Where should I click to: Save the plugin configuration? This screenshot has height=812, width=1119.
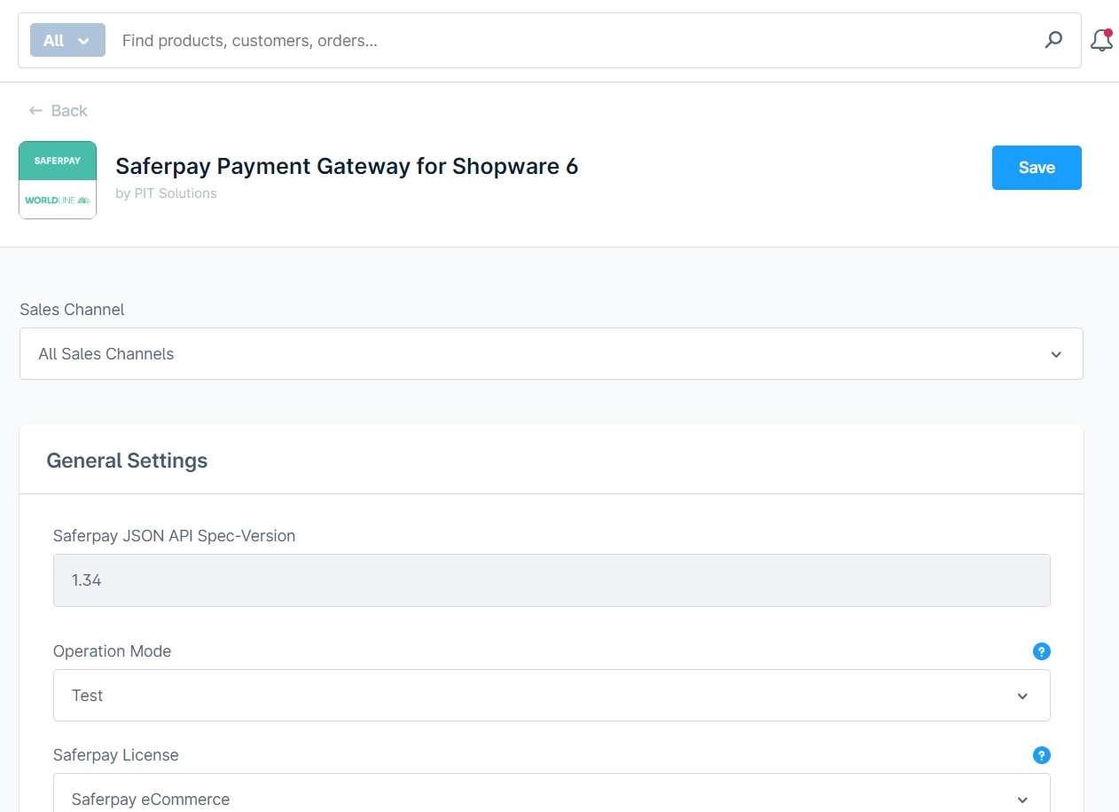(1036, 168)
